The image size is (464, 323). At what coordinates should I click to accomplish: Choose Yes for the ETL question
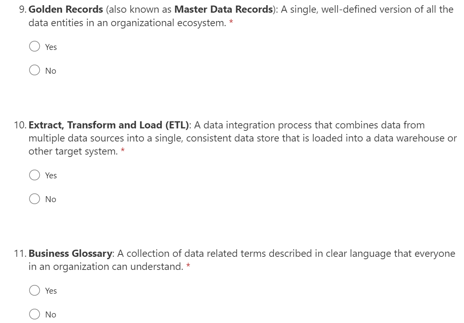35,175
